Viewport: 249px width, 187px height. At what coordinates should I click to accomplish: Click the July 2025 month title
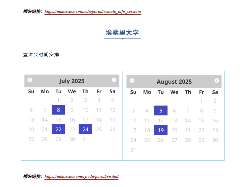(71, 81)
